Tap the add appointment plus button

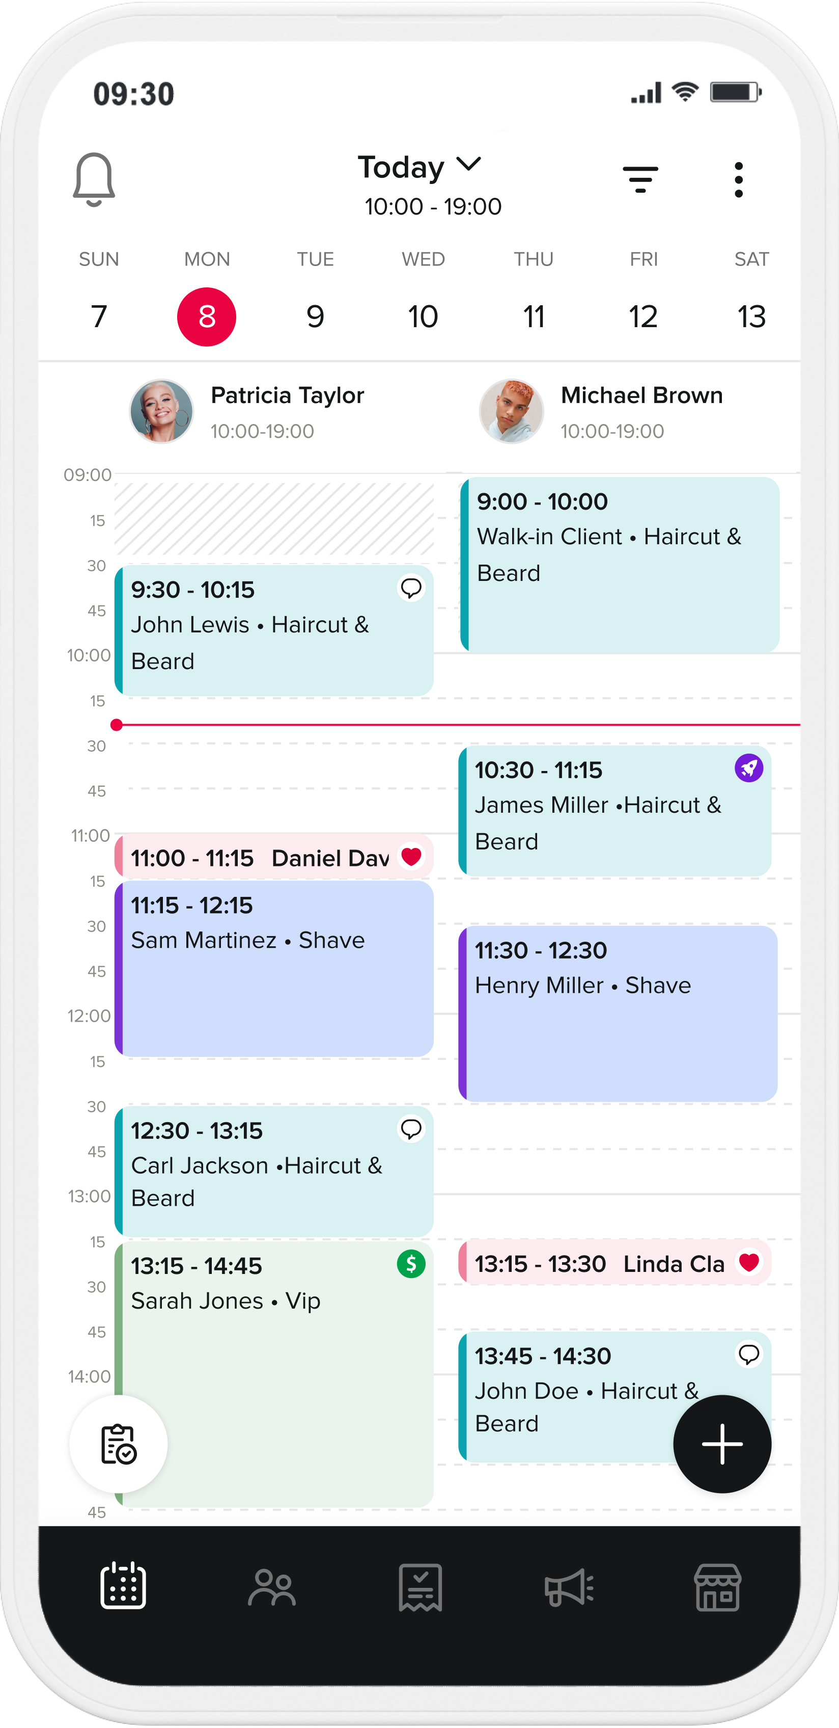pyautogui.click(x=722, y=1444)
